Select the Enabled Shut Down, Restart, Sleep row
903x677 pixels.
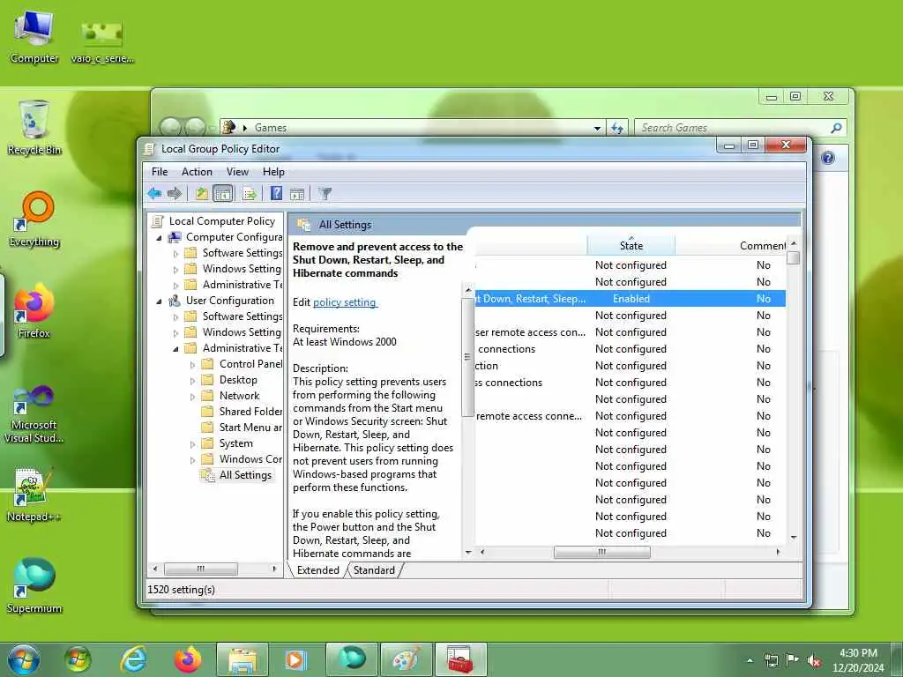[x=630, y=299]
